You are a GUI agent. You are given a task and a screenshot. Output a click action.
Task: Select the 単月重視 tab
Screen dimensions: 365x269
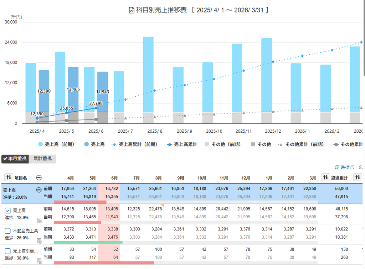pyautogui.click(x=15, y=159)
